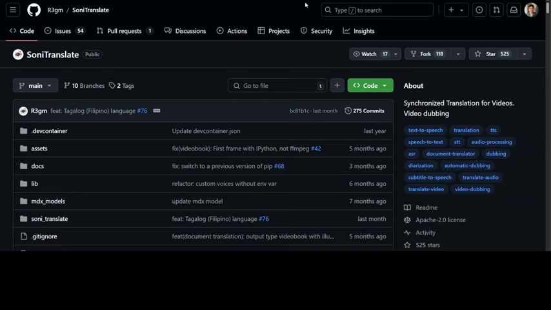Viewport: 551px width, 310px height.
Task: Open 'Update devcontainer.json' commit message
Action: (x=206, y=131)
